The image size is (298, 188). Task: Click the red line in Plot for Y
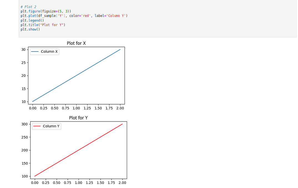point(79,150)
